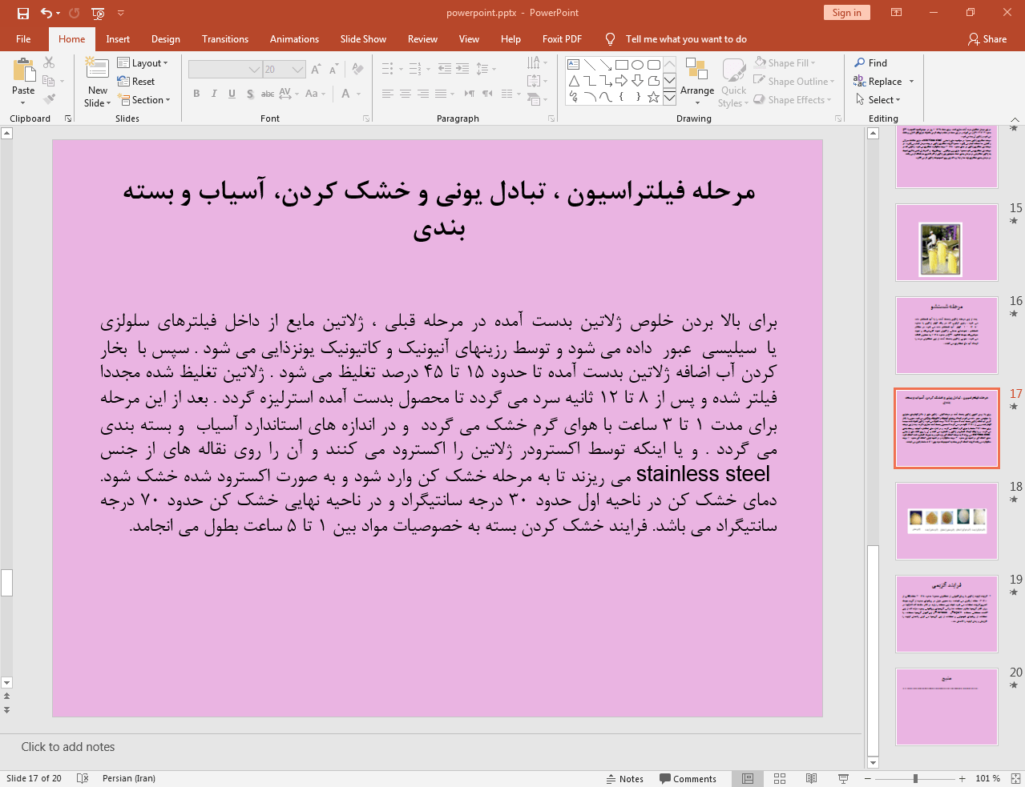This screenshot has height=787, width=1025.
Task: Expand the font size combo box
Action: click(x=297, y=70)
